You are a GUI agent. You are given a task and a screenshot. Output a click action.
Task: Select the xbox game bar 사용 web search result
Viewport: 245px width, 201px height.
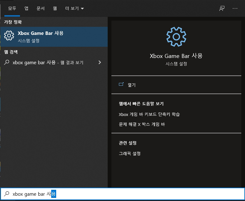coord(54,62)
